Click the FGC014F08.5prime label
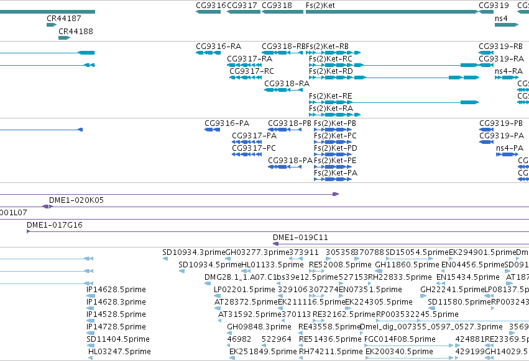This screenshot has width=529, height=361. 400,339
